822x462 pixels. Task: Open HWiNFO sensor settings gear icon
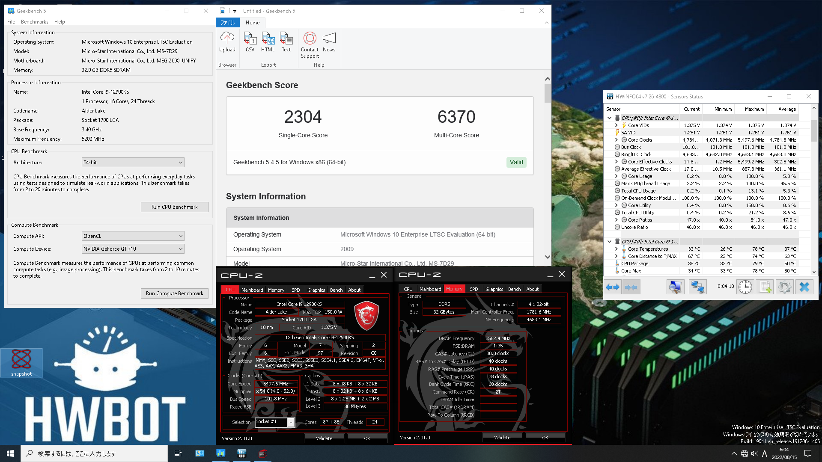pos(784,287)
